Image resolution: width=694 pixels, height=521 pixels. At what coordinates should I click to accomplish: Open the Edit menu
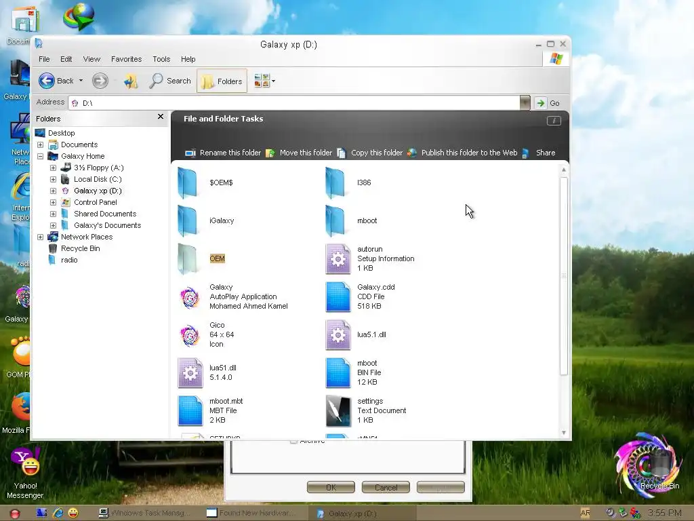[66, 59]
